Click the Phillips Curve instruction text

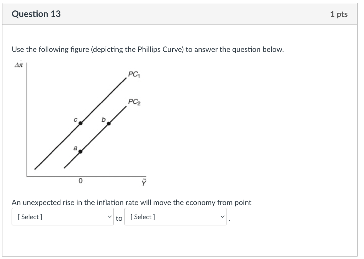(x=148, y=49)
